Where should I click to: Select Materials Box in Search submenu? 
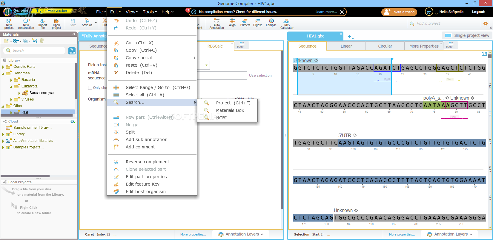(x=227, y=110)
